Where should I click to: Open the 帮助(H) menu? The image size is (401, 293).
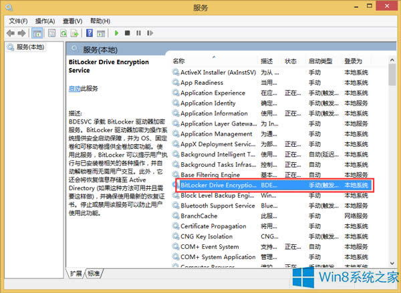100,21
